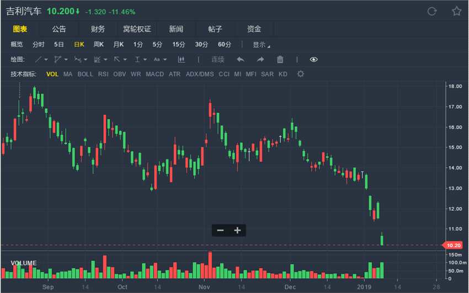Select the wave pattern drawing tool
This screenshot has width=469, height=293.
[77, 60]
